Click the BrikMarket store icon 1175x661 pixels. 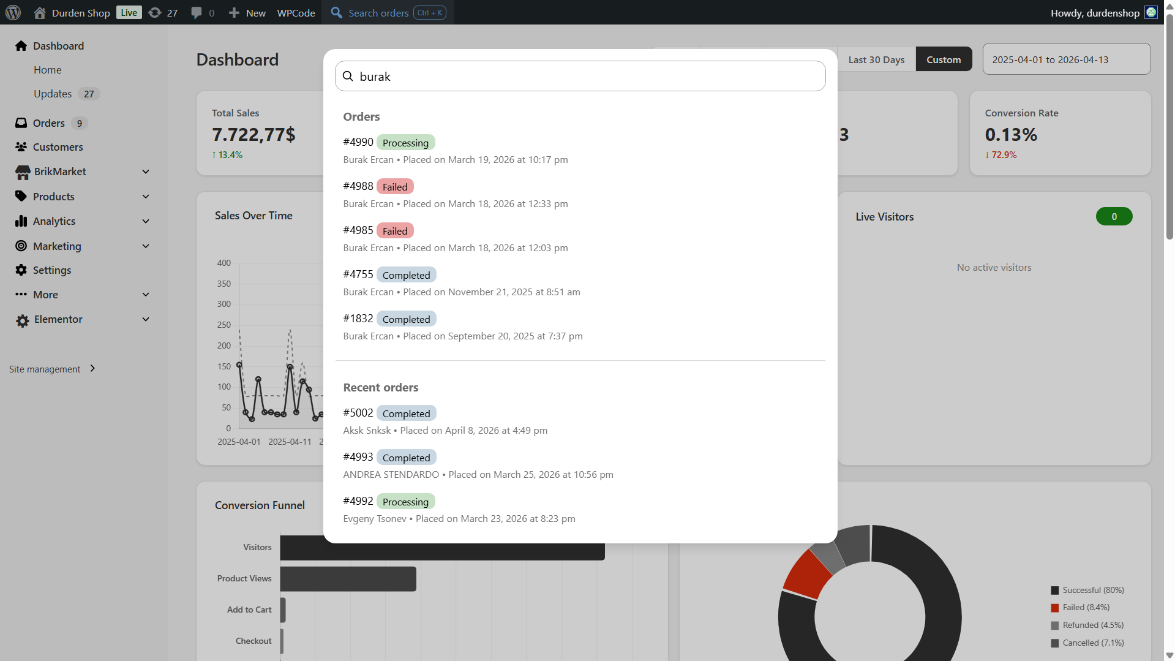[x=23, y=172]
